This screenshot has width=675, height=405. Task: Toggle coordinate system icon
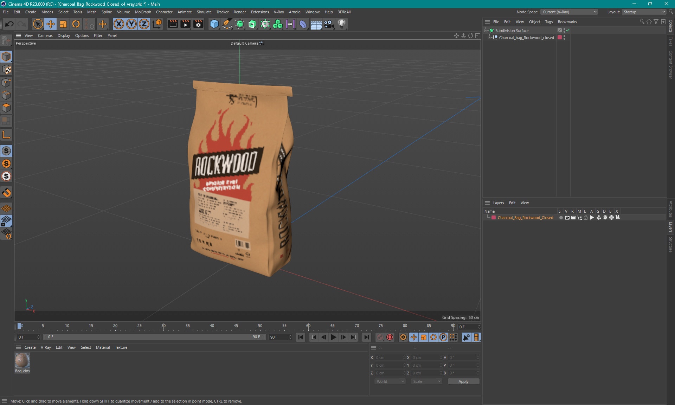coord(157,24)
